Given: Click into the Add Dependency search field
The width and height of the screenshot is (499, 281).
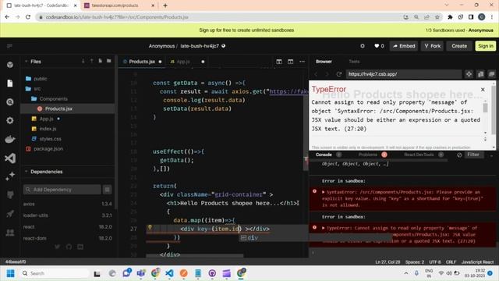Looking at the screenshot, I should point(62,190).
